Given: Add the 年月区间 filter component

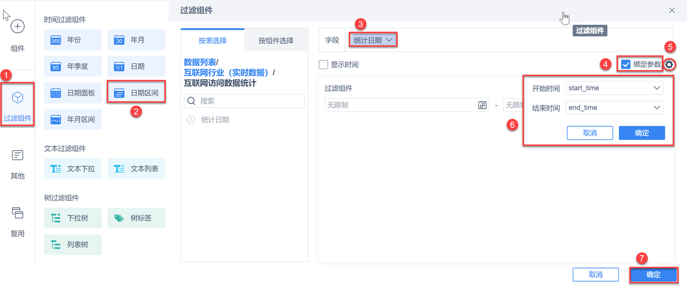Looking at the screenshot, I should click(73, 119).
